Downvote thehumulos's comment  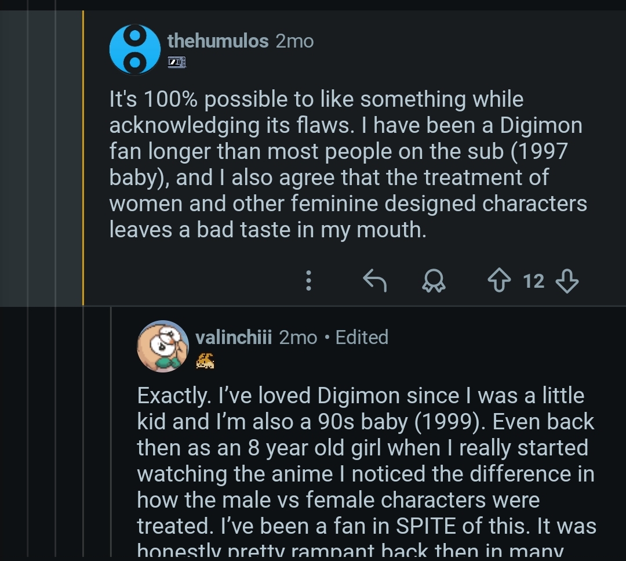pyautogui.click(x=567, y=281)
